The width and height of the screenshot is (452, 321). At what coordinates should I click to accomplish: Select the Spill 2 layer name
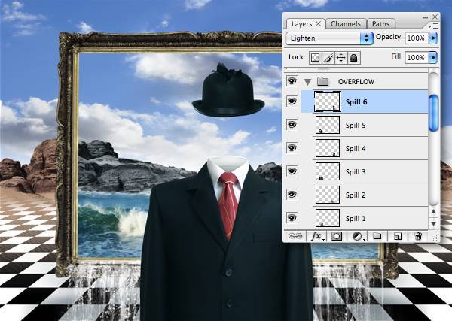(x=356, y=195)
